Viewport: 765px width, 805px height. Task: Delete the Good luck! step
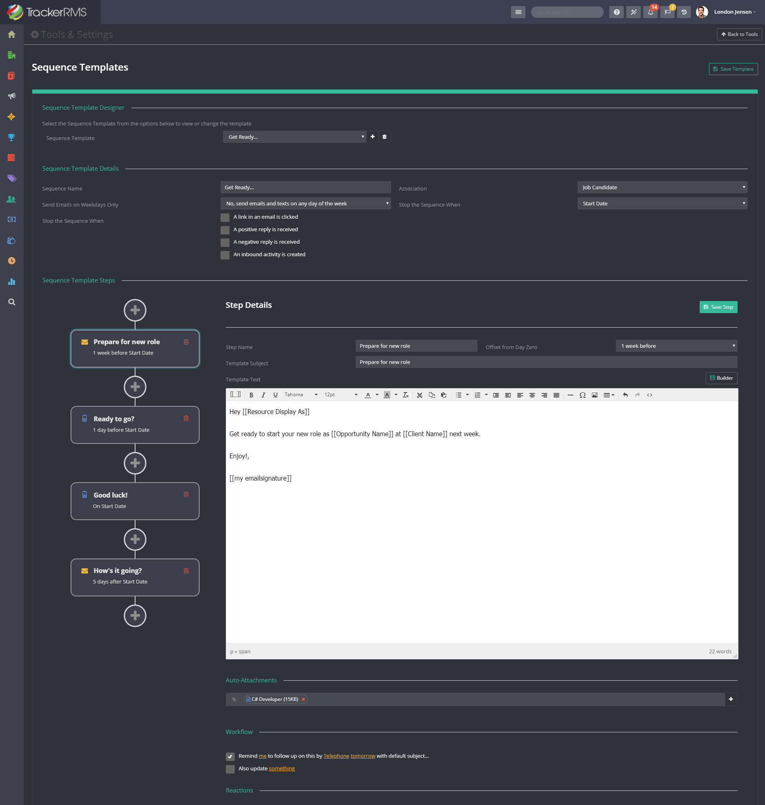(186, 495)
